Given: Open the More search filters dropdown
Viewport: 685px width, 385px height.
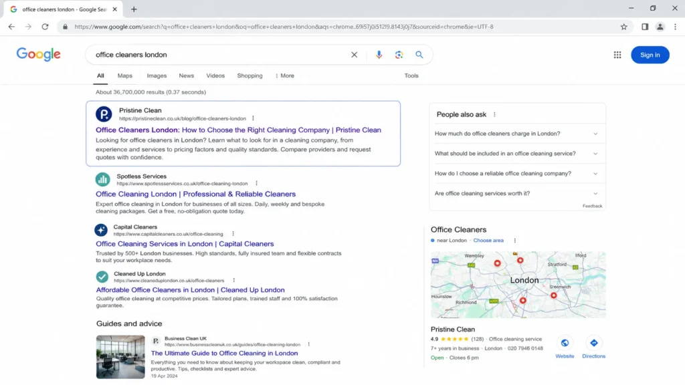Looking at the screenshot, I should (x=284, y=76).
